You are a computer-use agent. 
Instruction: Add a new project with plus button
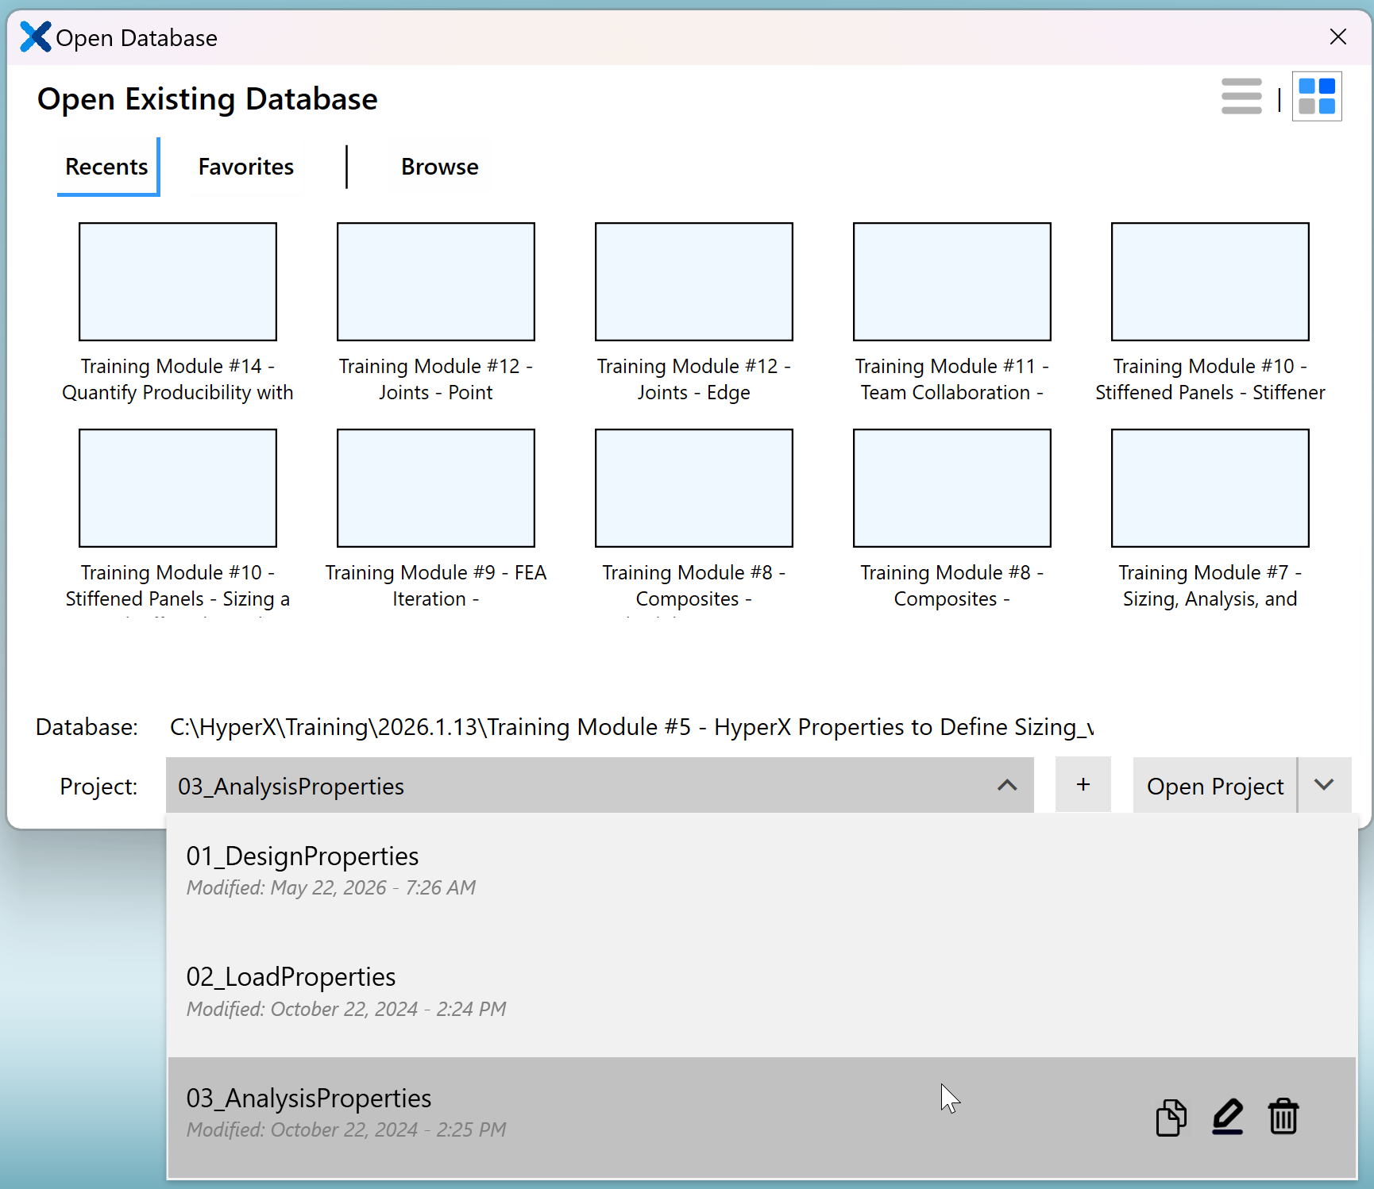(1083, 785)
